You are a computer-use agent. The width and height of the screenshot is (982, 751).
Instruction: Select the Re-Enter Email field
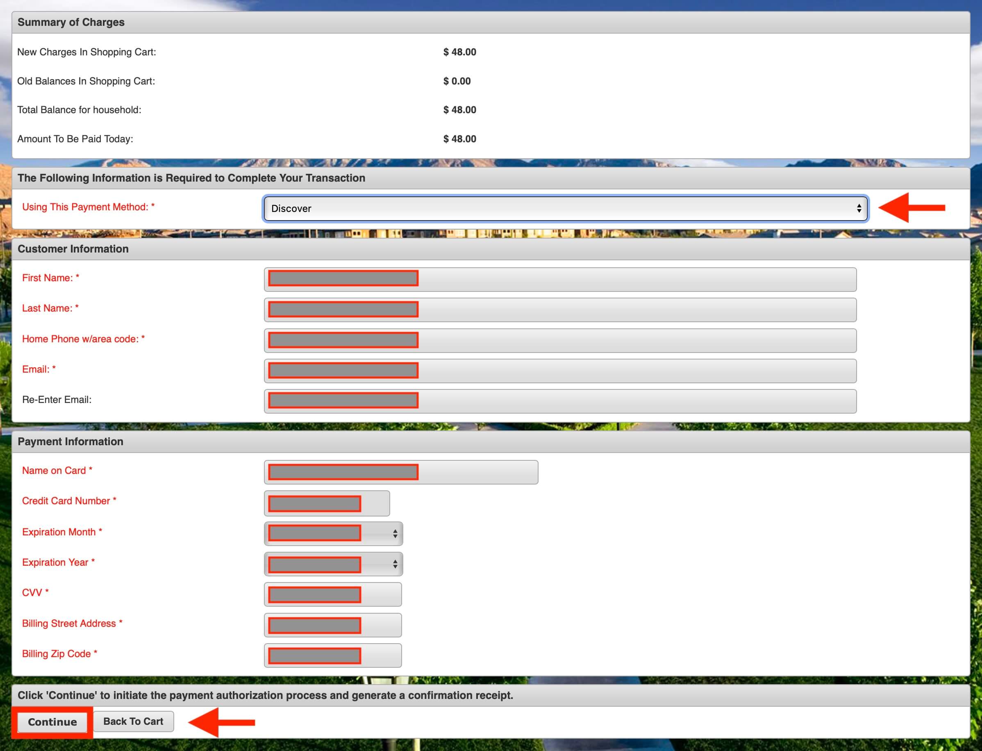pos(559,401)
